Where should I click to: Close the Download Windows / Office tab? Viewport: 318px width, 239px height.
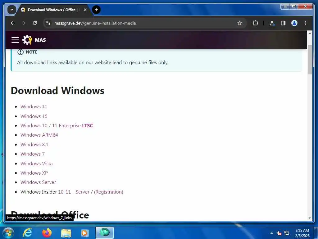point(85,10)
